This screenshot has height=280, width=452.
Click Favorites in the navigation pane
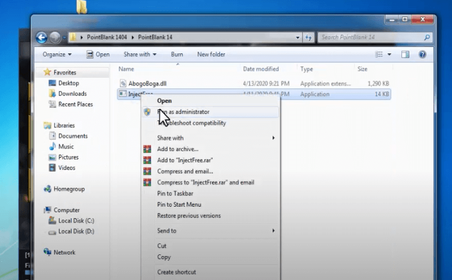[x=65, y=72]
